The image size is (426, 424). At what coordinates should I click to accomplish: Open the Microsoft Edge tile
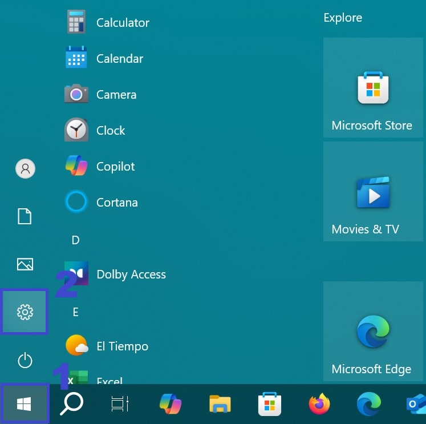pyautogui.click(x=373, y=332)
